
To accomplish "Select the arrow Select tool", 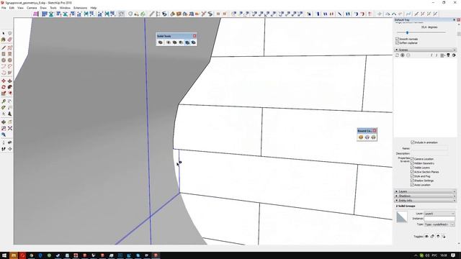I will point(4,34).
